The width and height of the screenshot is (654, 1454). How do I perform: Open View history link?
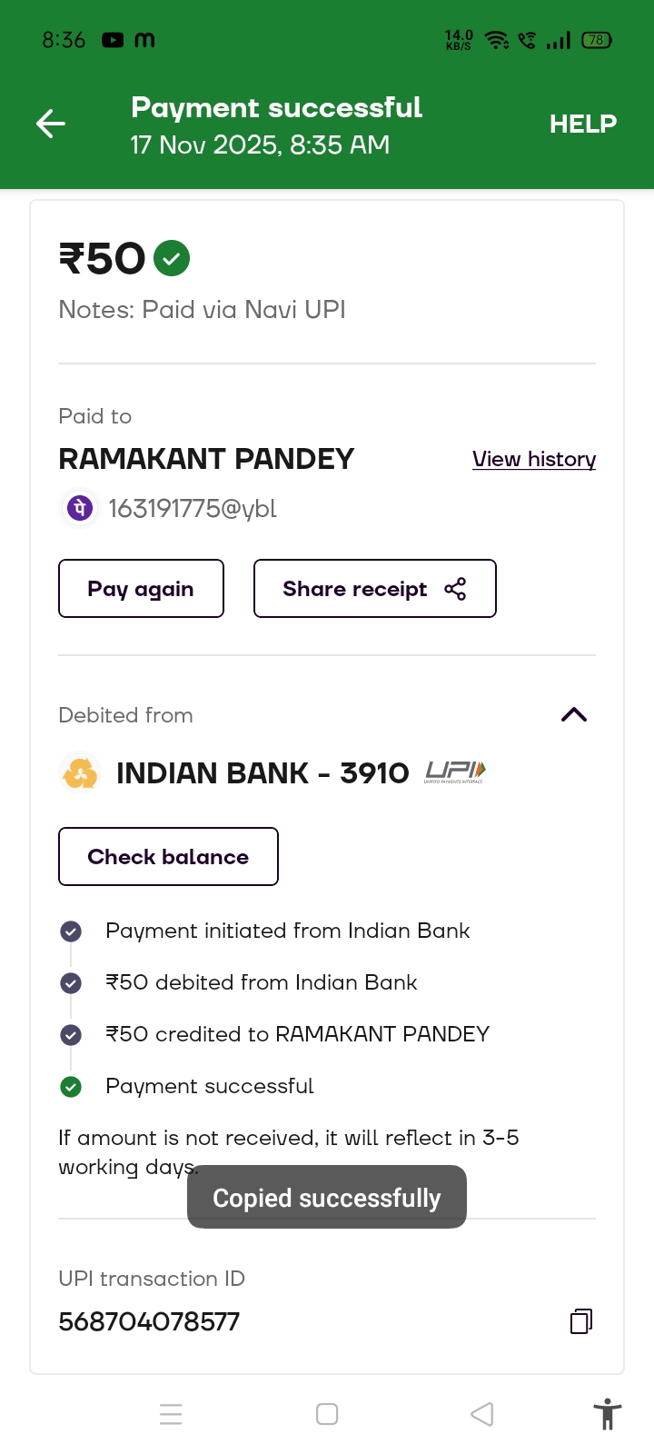point(534,459)
